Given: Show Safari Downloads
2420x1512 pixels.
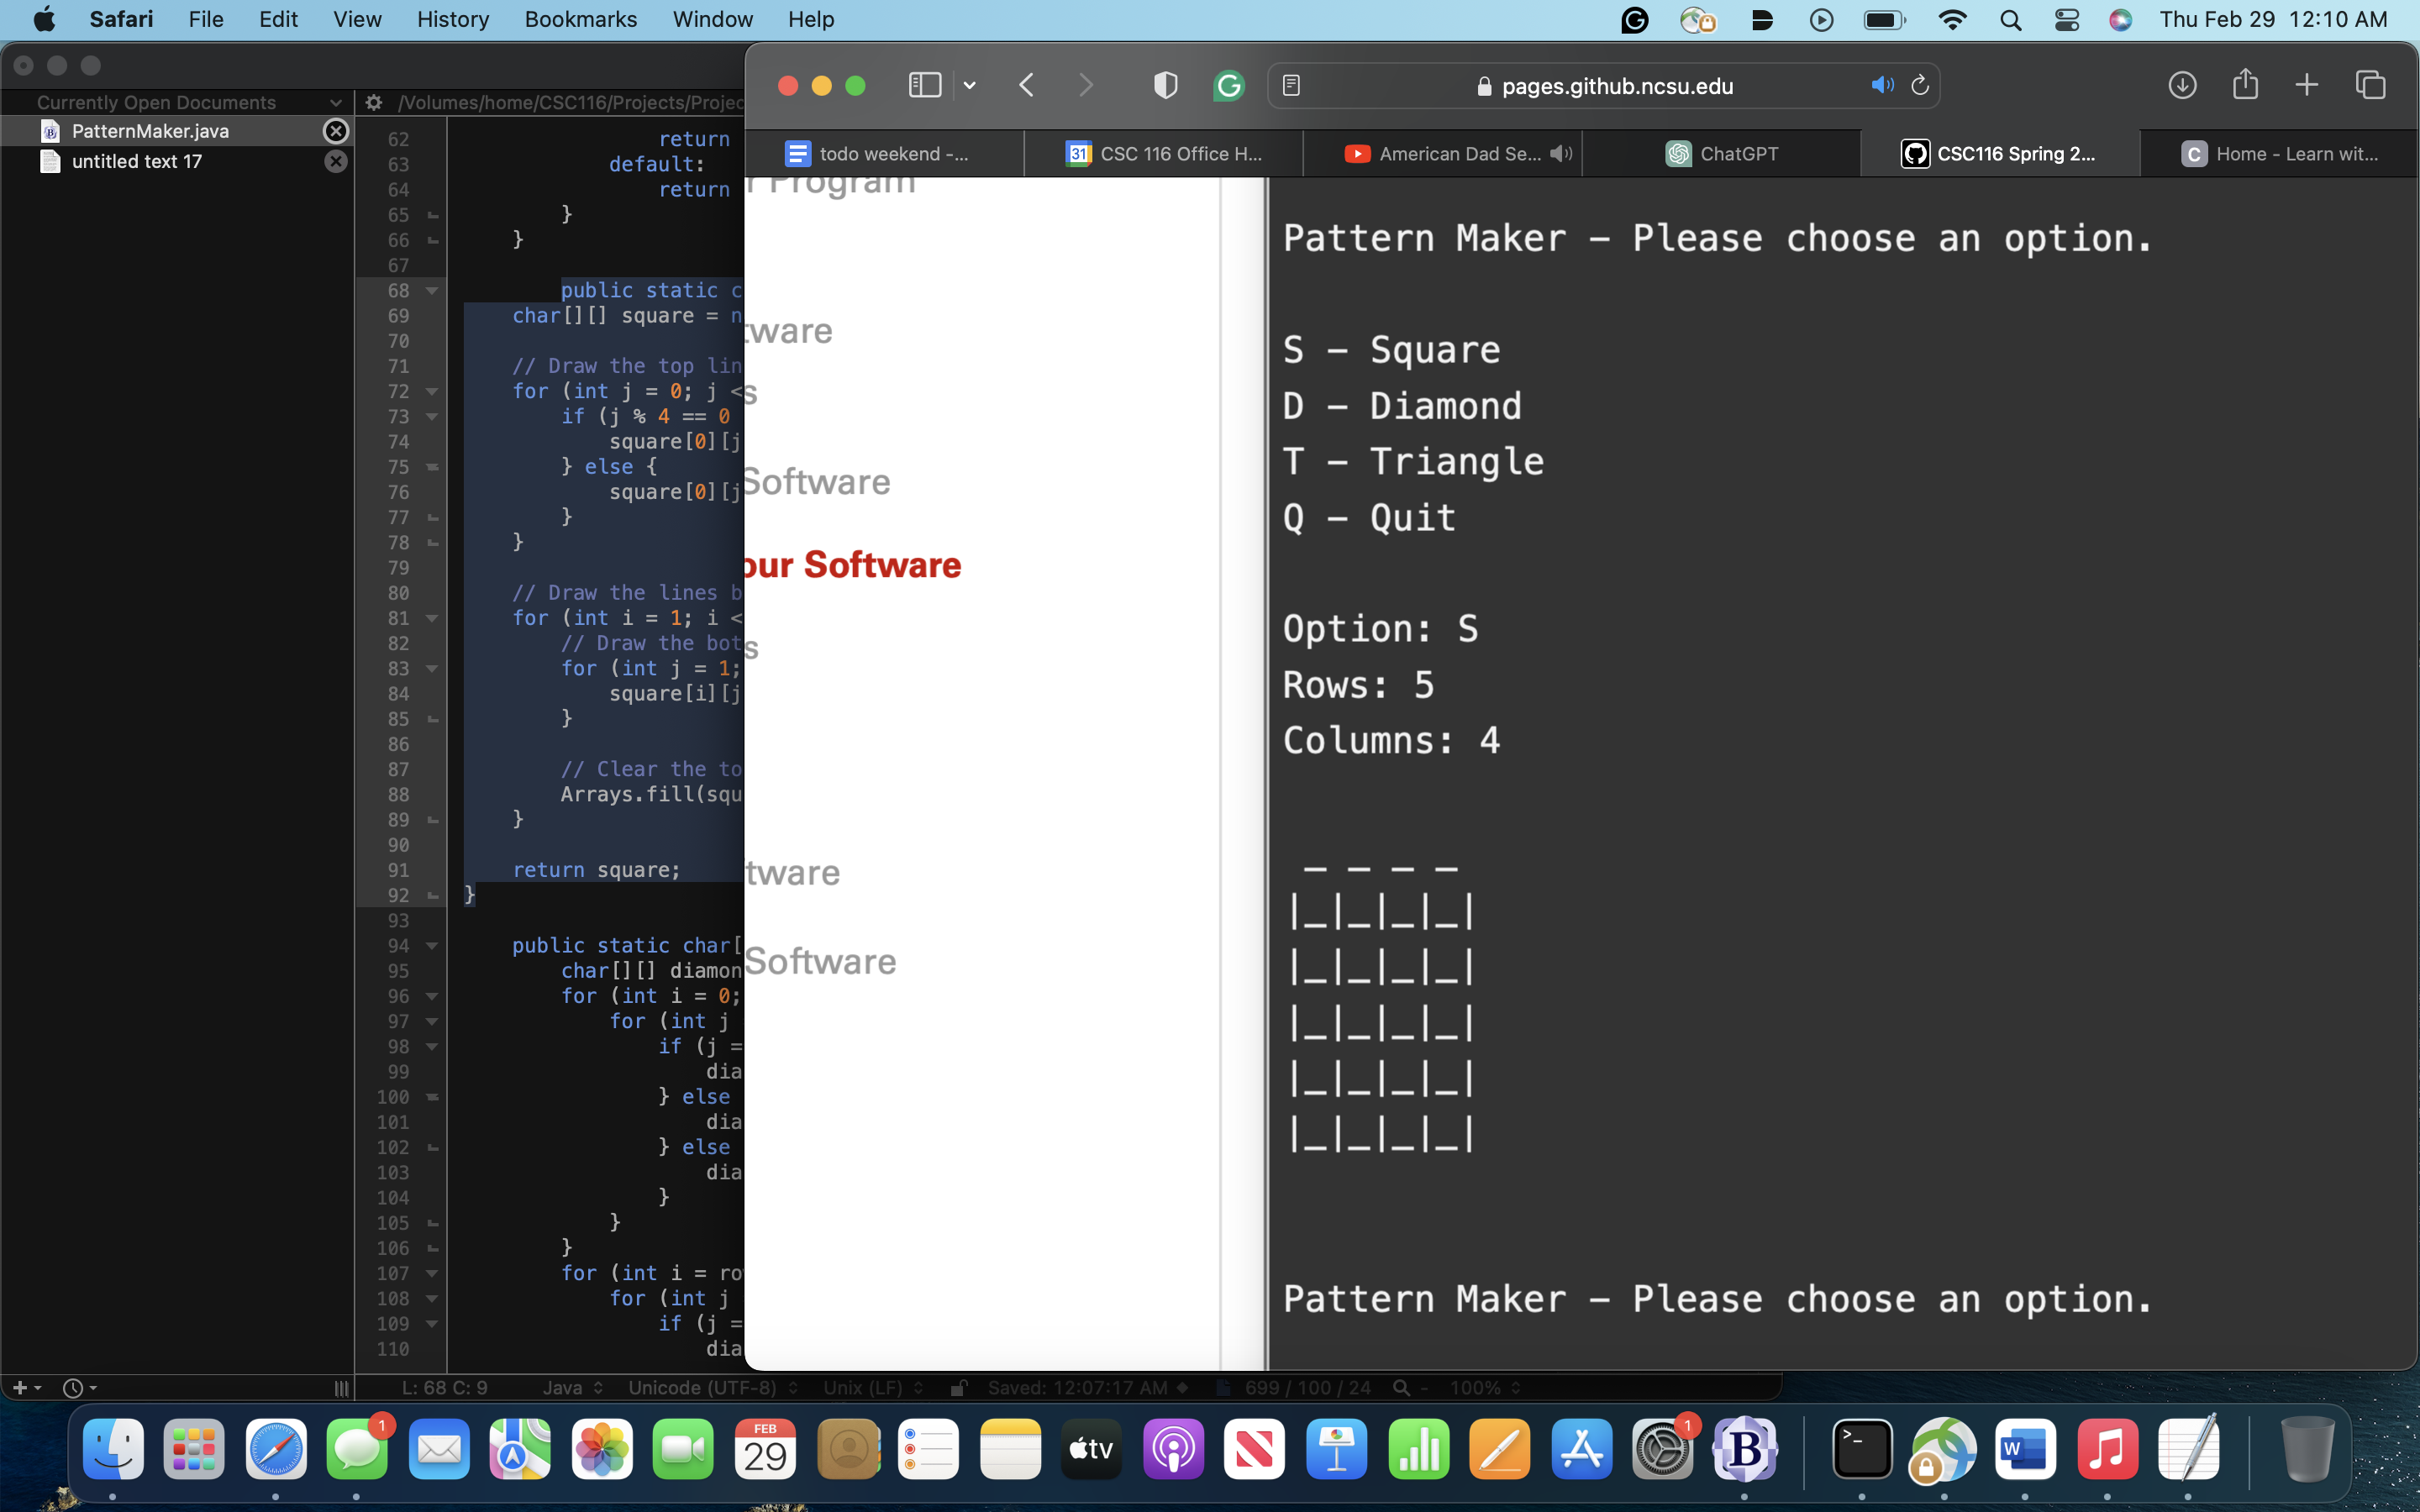Looking at the screenshot, I should 2182,85.
